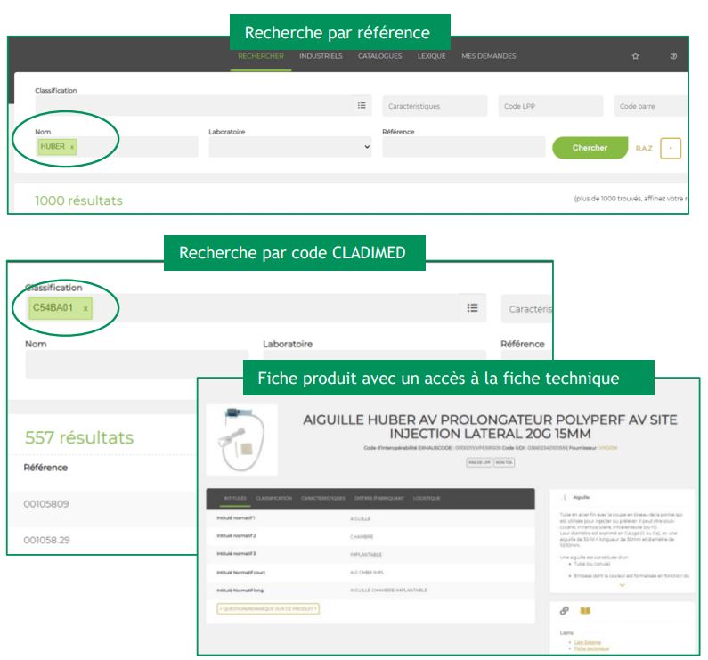
Task: Click the AIGUILLE CHAMBRE IMPLANTABLE value
Action: 389,591
